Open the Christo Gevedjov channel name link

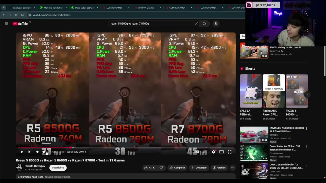pyautogui.click(x=35, y=166)
